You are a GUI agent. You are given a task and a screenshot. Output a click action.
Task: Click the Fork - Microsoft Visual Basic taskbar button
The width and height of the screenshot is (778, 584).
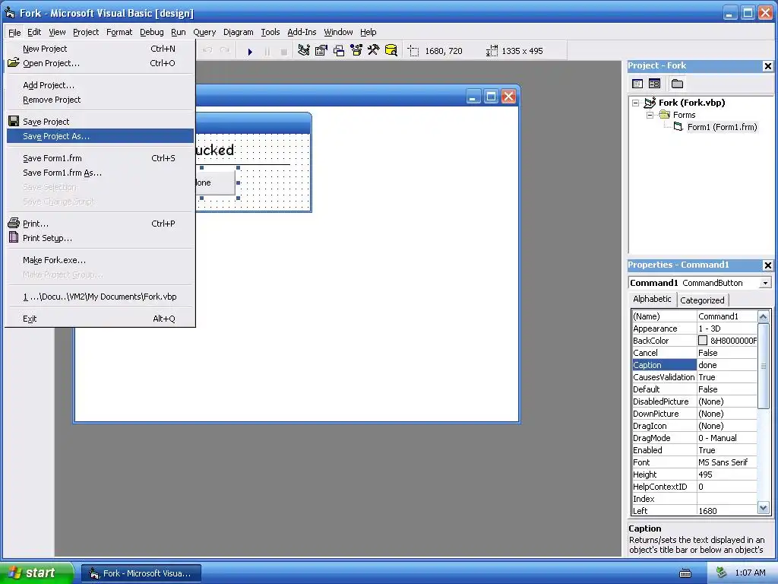(x=141, y=573)
